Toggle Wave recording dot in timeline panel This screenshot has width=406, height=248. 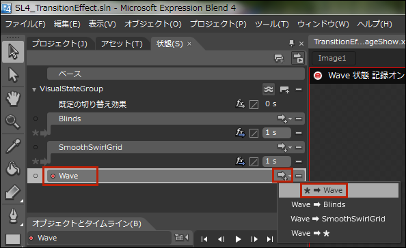pos(31,238)
